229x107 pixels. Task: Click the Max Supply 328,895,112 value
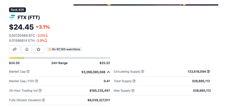click(x=202, y=91)
